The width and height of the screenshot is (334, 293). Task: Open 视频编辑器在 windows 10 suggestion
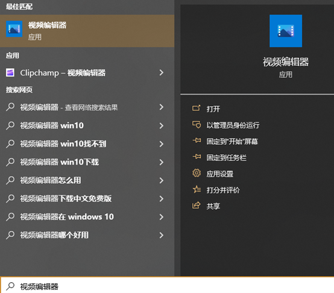tap(87, 217)
